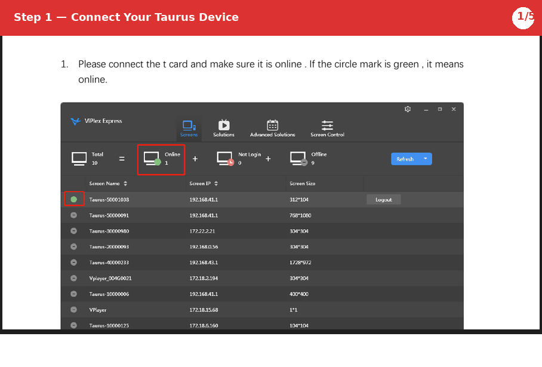Open the Solutions tab
The image size is (542, 367).
click(224, 128)
